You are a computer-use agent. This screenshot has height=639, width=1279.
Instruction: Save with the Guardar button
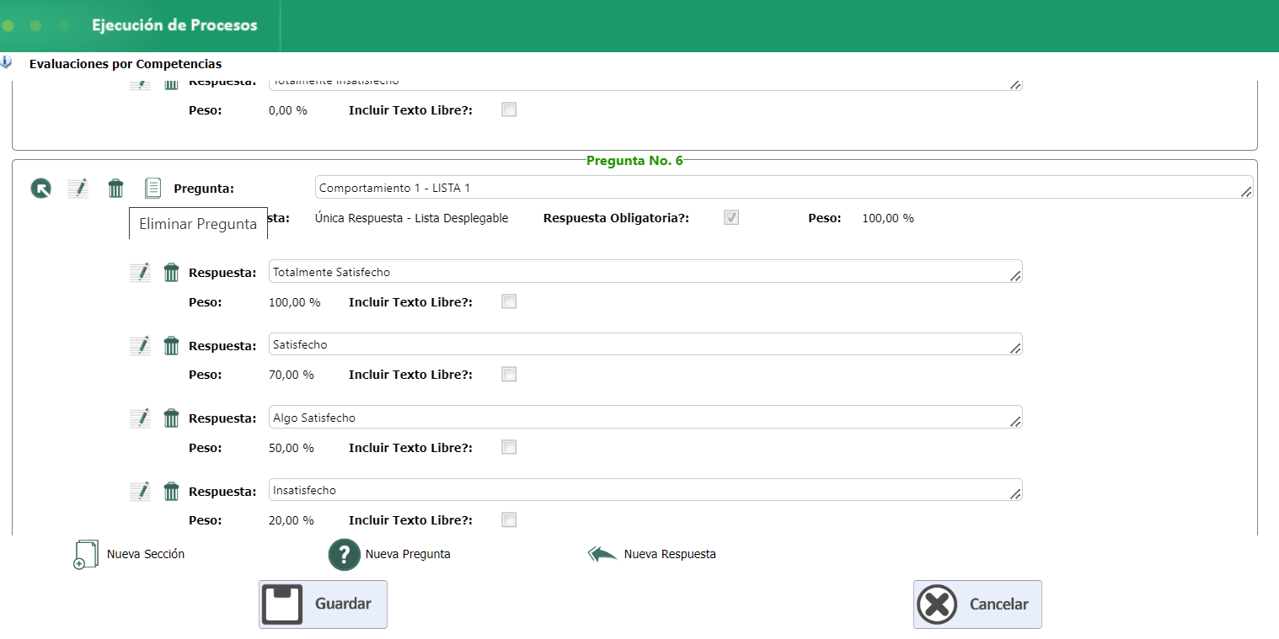coord(323,604)
